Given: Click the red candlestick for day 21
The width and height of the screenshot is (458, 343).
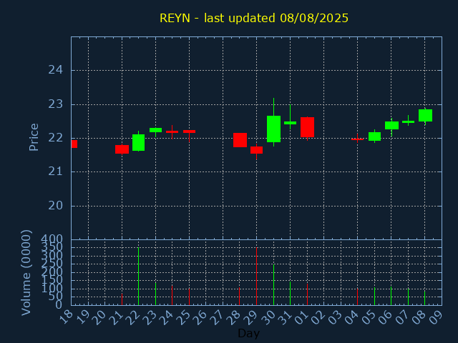Looking at the screenshot, I should (122, 149).
